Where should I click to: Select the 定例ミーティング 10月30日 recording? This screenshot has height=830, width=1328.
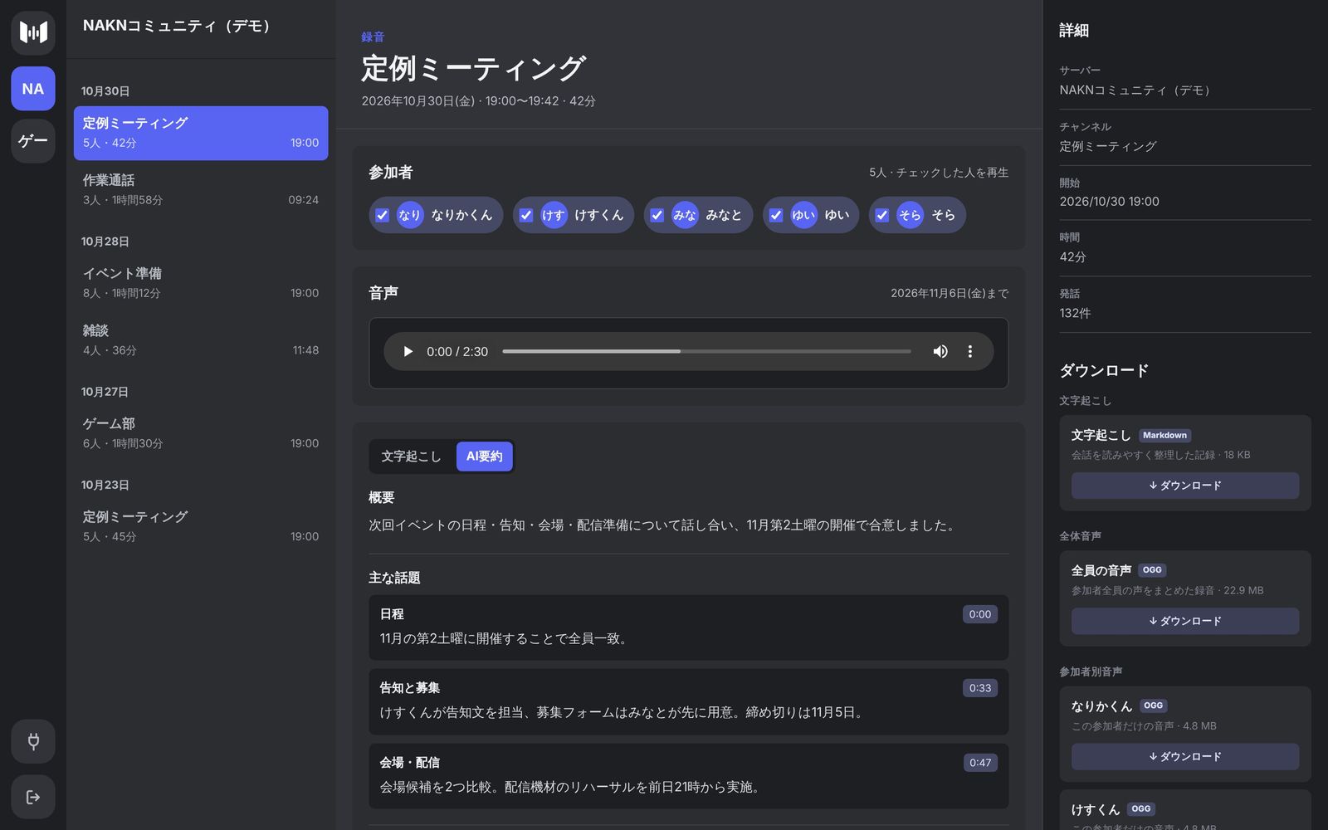(201, 133)
